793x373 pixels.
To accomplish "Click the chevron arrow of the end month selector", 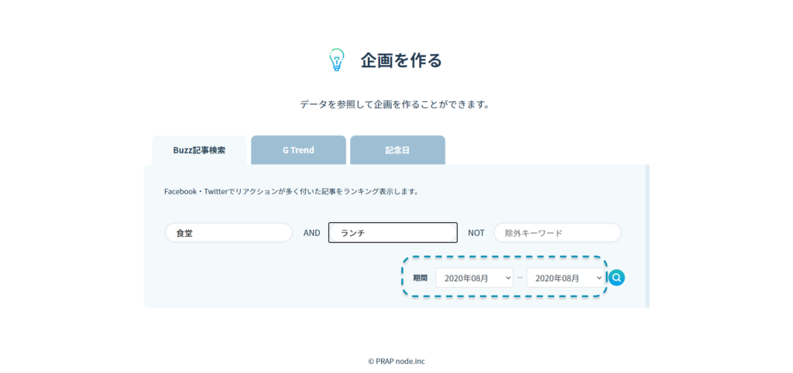I will coord(599,278).
